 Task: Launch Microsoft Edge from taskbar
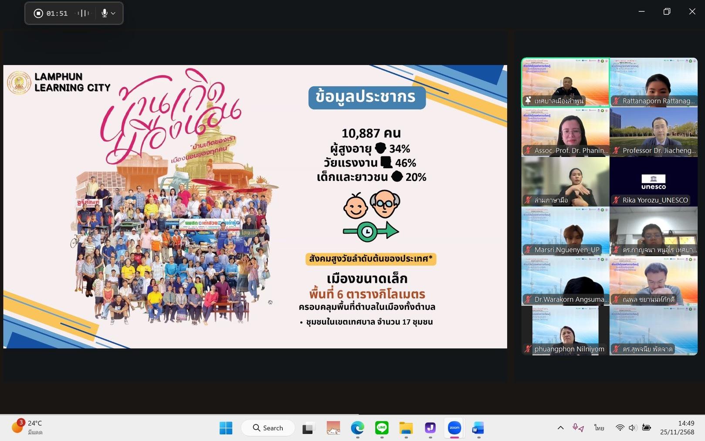coord(357,428)
